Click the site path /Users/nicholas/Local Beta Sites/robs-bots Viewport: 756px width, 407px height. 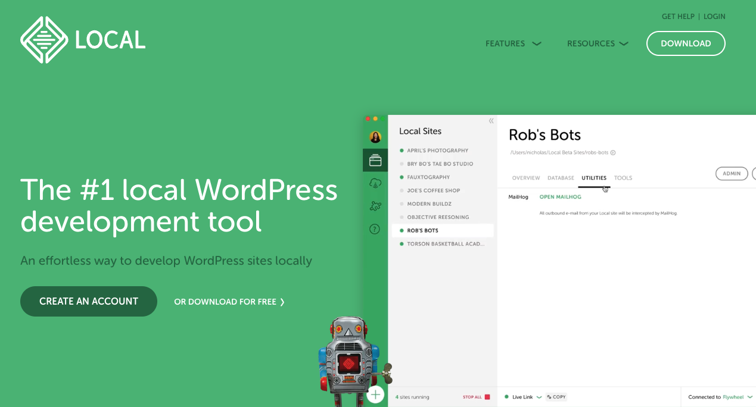(x=559, y=153)
